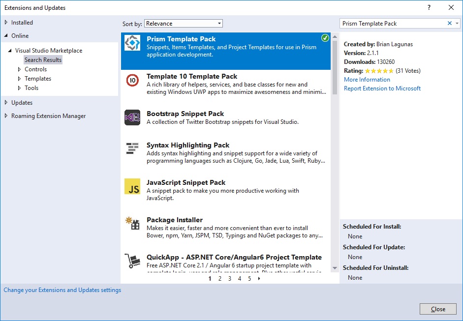This screenshot has width=463, height=321.
Task: Select Roaming Extension Manager label
Action: point(48,116)
